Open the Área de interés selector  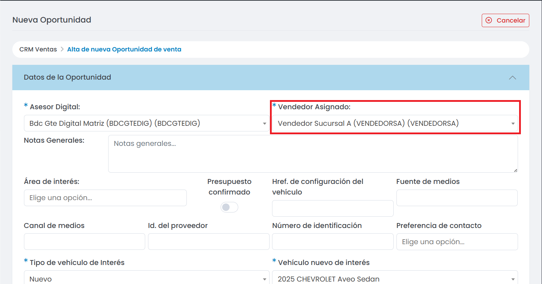tap(105, 198)
